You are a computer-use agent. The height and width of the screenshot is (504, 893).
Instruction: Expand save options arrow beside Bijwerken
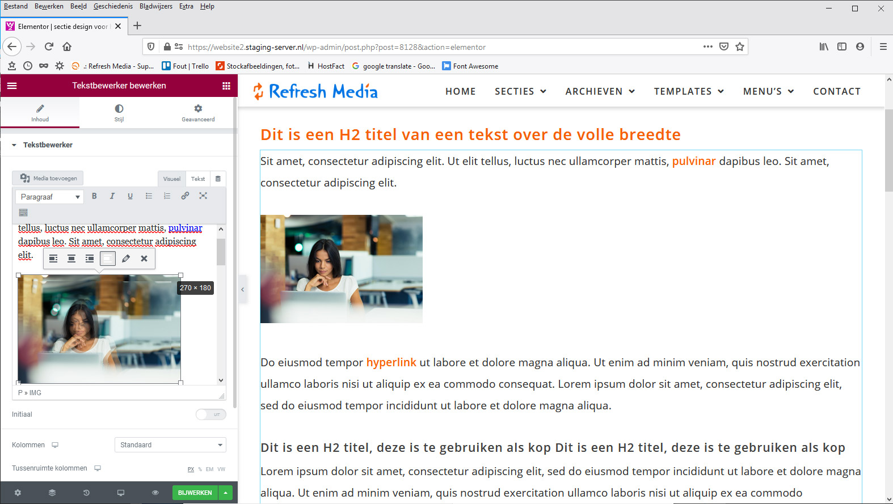226,493
